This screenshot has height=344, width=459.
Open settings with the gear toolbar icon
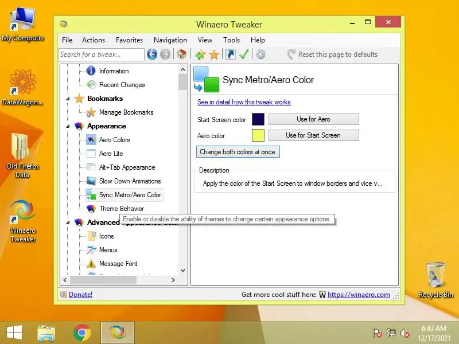pyautogui.click(x=260, y=54)
